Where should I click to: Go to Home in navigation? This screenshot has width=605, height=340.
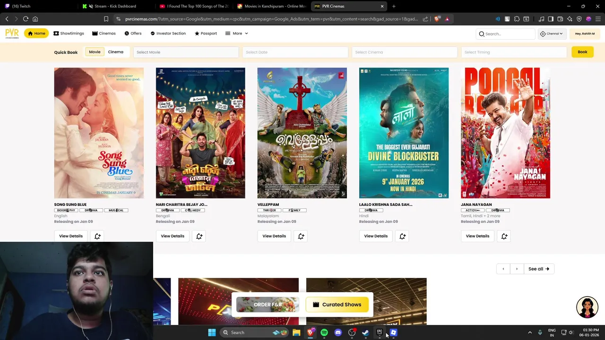(x=36, y=34)
